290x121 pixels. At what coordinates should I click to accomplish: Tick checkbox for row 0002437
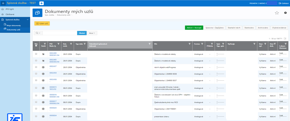(x=36, y=67)
